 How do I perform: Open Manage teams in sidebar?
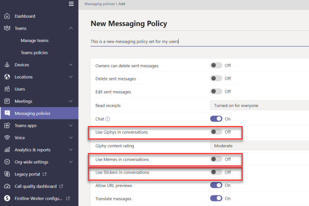[x=35, y=41]
